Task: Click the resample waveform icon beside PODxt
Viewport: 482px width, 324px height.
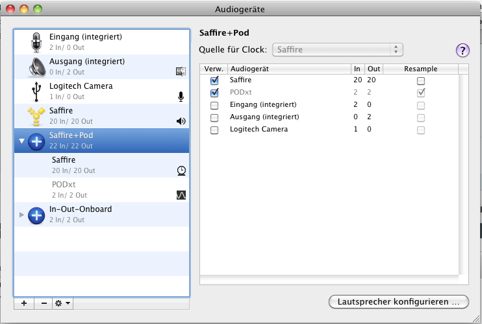Action: (x=181, y=195)
